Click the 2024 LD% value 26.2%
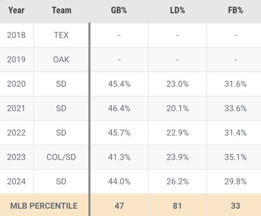The width and height of the screenshot is (261, 216). [x=177, y=181]
